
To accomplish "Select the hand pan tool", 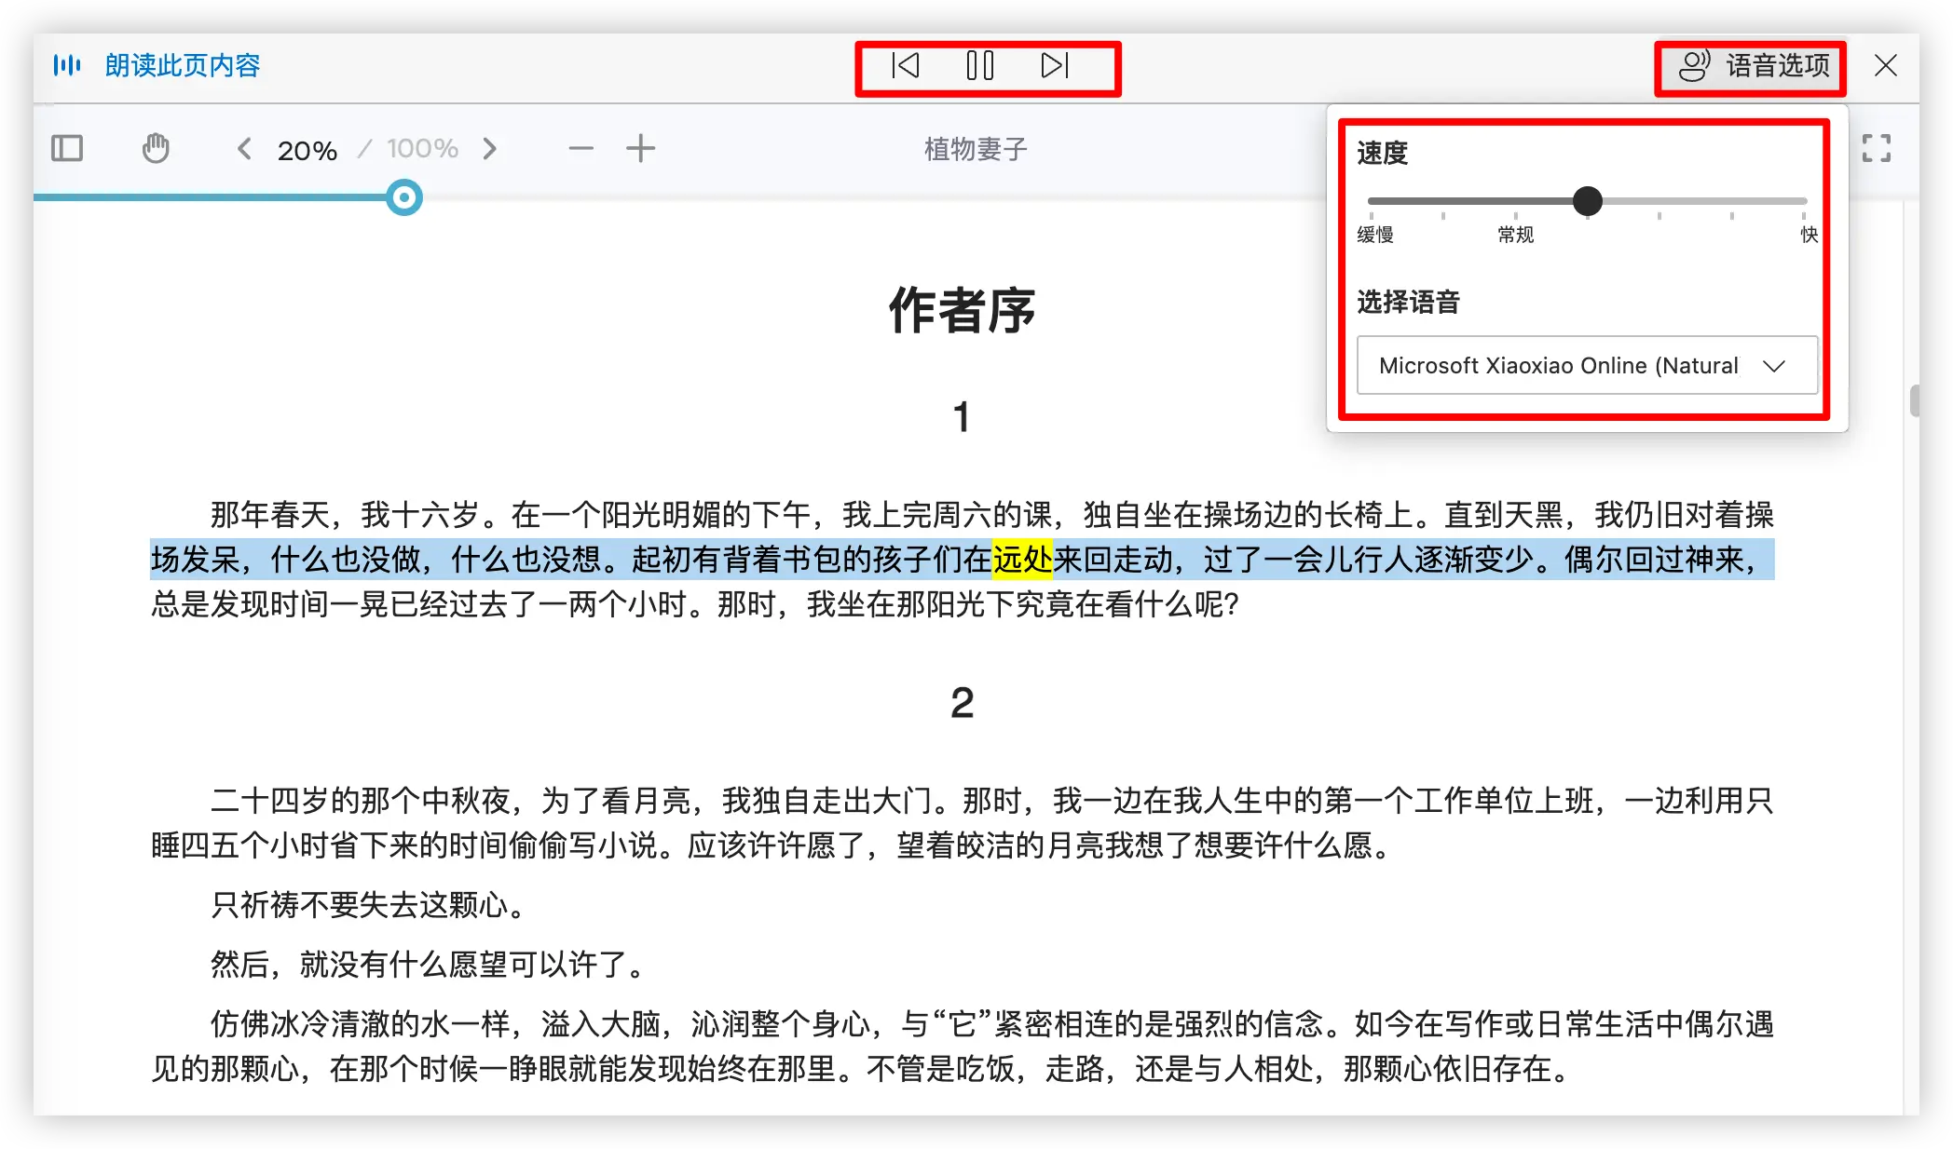I will [x=156, y=148].
